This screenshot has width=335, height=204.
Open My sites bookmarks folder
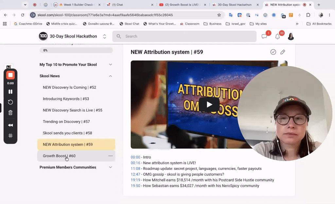258,24
